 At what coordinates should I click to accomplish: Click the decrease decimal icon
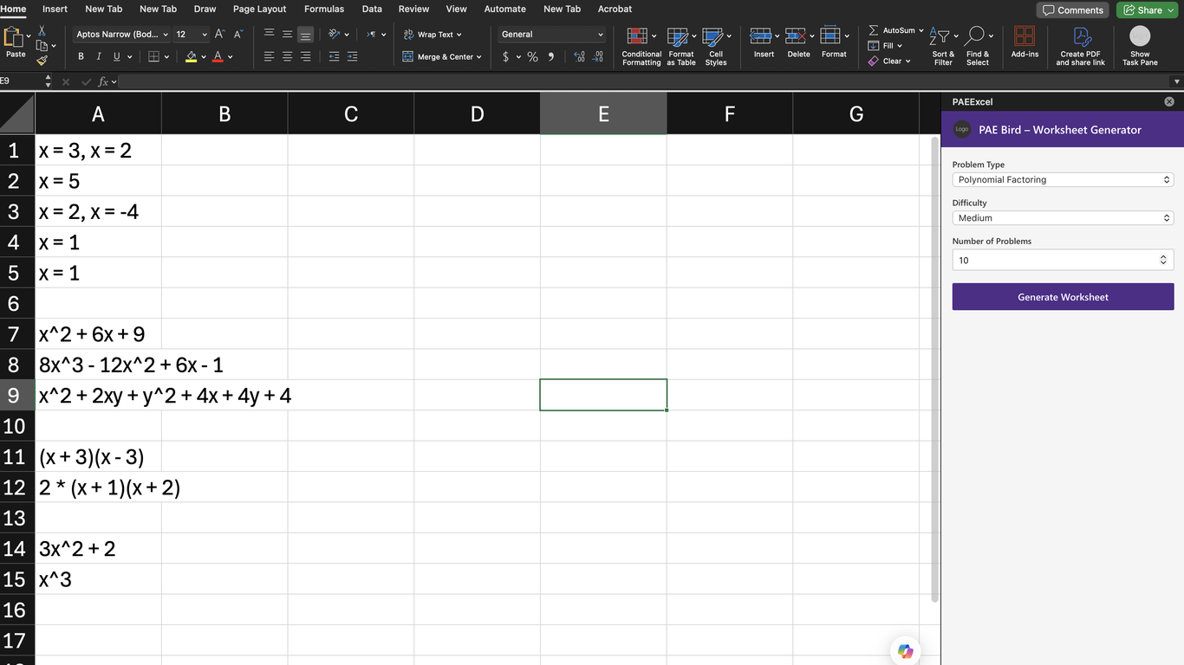(x=598, y=56)
